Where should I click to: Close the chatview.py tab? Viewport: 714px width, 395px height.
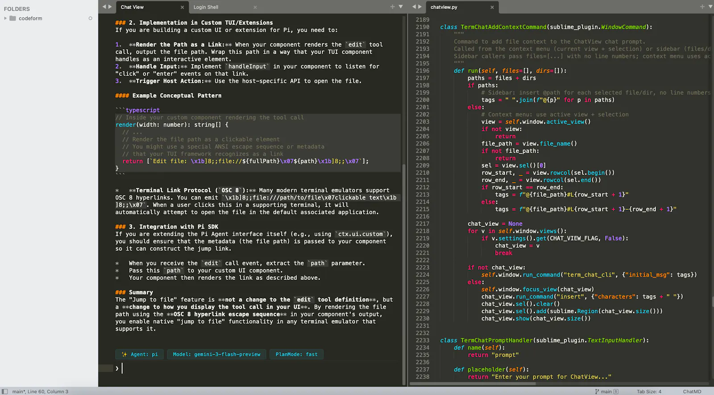click(492, 7)
